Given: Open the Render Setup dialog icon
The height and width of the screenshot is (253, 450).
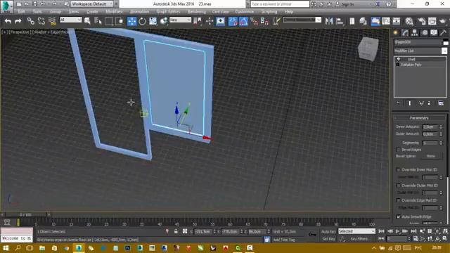Looking at the screenshot, I should pos(421,21).
